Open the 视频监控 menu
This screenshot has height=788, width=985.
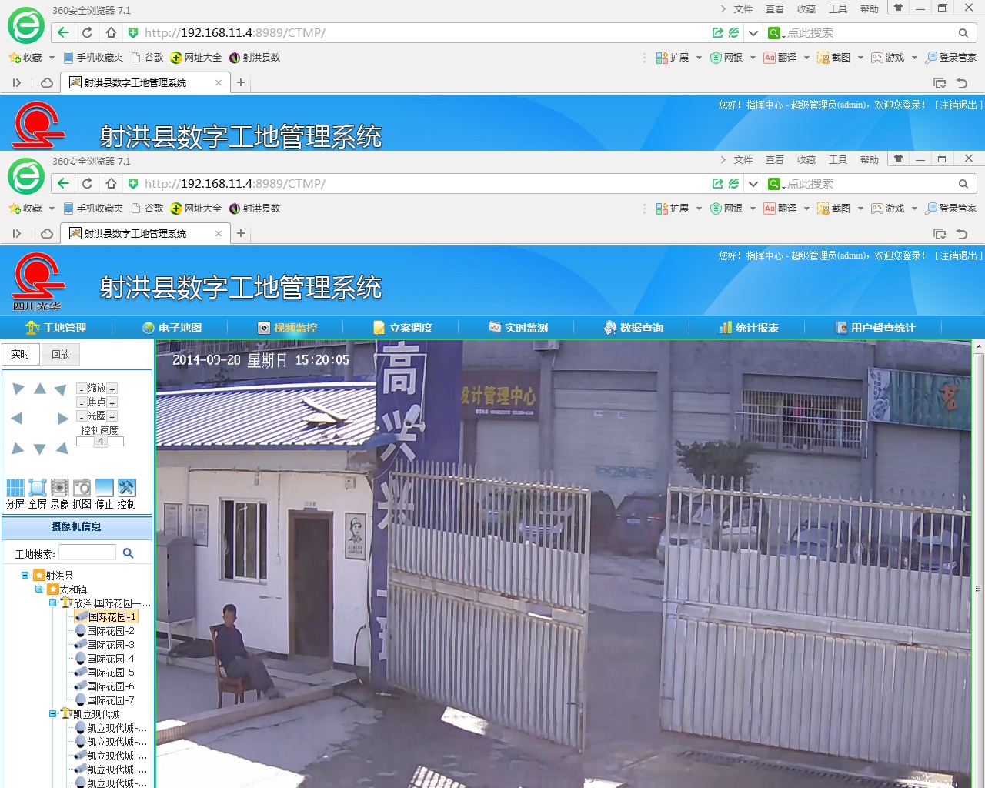coord(287,328)
